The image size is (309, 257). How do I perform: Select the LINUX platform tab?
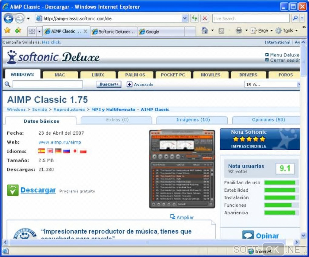[98, 75]
